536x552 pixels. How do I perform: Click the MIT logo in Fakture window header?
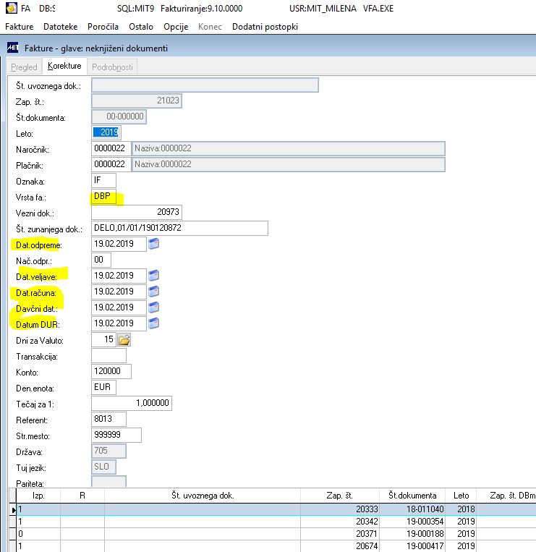tap(13, 48)
